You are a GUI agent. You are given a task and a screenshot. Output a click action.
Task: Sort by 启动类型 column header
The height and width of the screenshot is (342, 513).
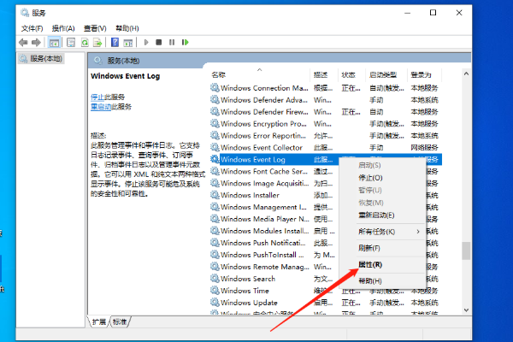coord(386,75)
